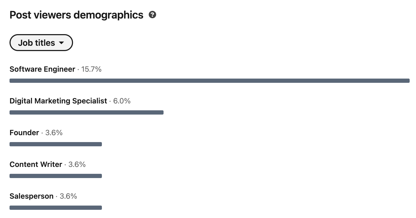This screenshot has width=416, height=218.
Task: Select the Founder label
Action: (24, 133)
